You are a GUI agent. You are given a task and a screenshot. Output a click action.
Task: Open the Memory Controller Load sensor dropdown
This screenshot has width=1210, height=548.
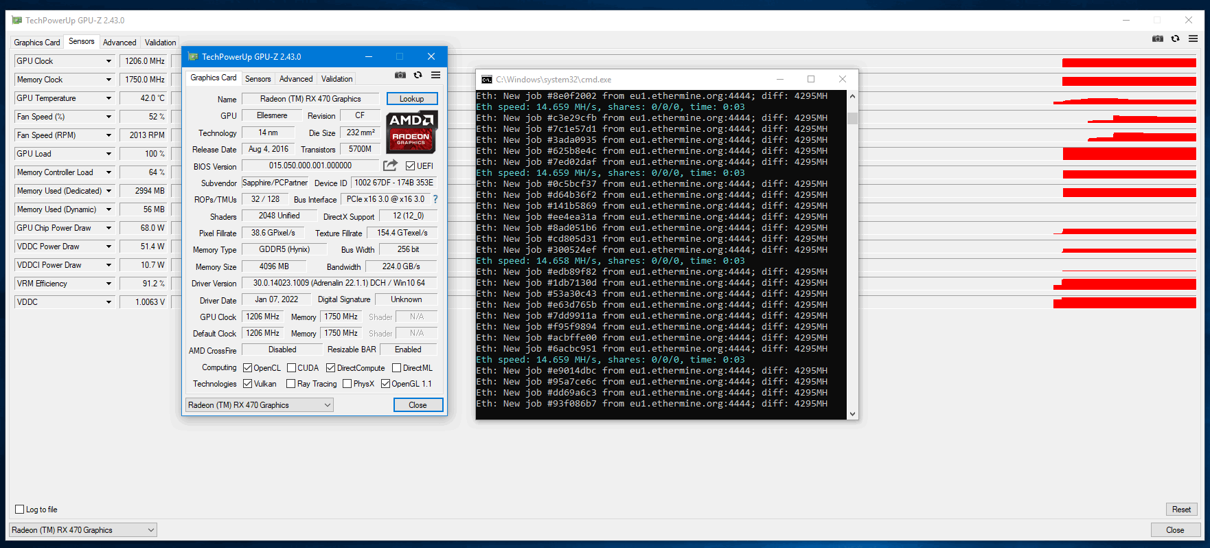click(x=109, y=172)
